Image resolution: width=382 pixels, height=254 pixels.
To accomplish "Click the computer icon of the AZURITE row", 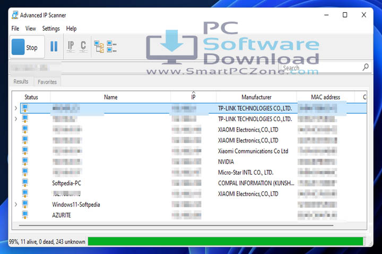I will (25, 215).
